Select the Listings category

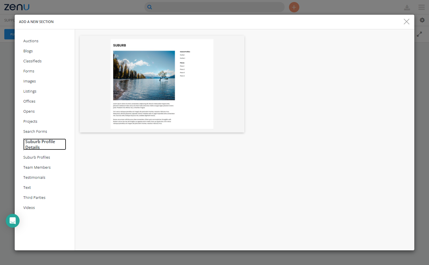[30, 91]
